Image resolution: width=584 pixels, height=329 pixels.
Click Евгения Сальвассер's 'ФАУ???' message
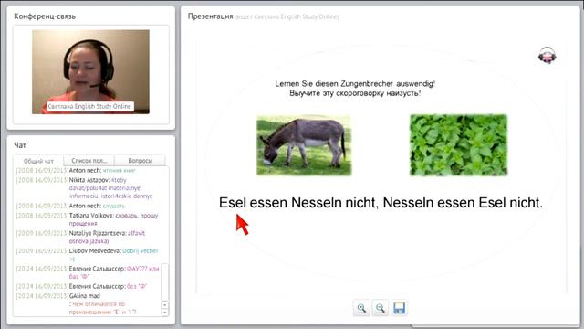tap(88, 272)
